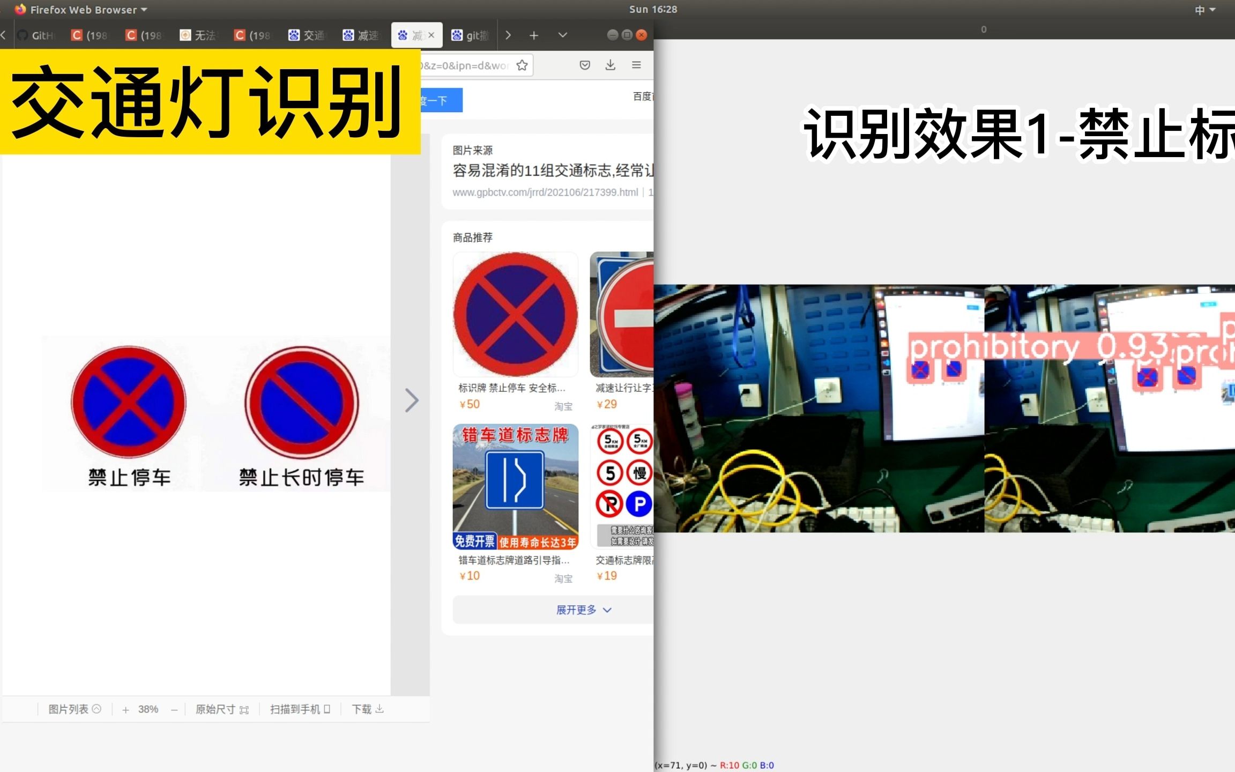Open the hamburger application menu
1235x772 pixels.
pos(636,65)
